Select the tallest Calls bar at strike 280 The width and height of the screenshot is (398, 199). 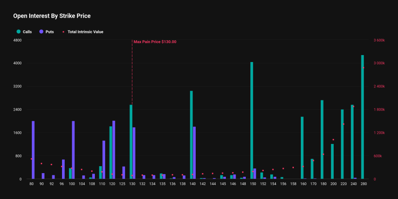click(362, 117)
